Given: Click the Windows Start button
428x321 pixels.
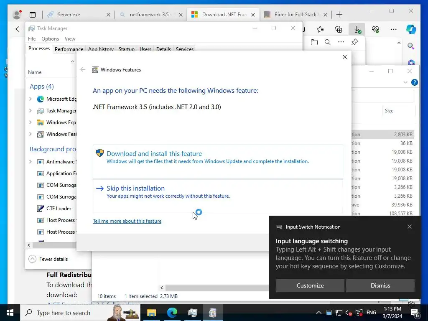Looking at the screenshot, I should click(10, 313).
